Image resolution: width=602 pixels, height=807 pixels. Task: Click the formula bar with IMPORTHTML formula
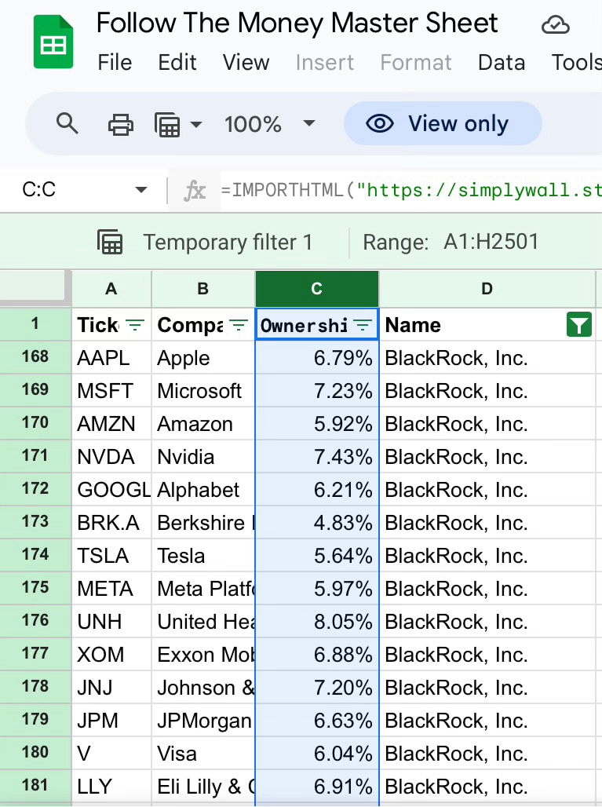point(408,190)
